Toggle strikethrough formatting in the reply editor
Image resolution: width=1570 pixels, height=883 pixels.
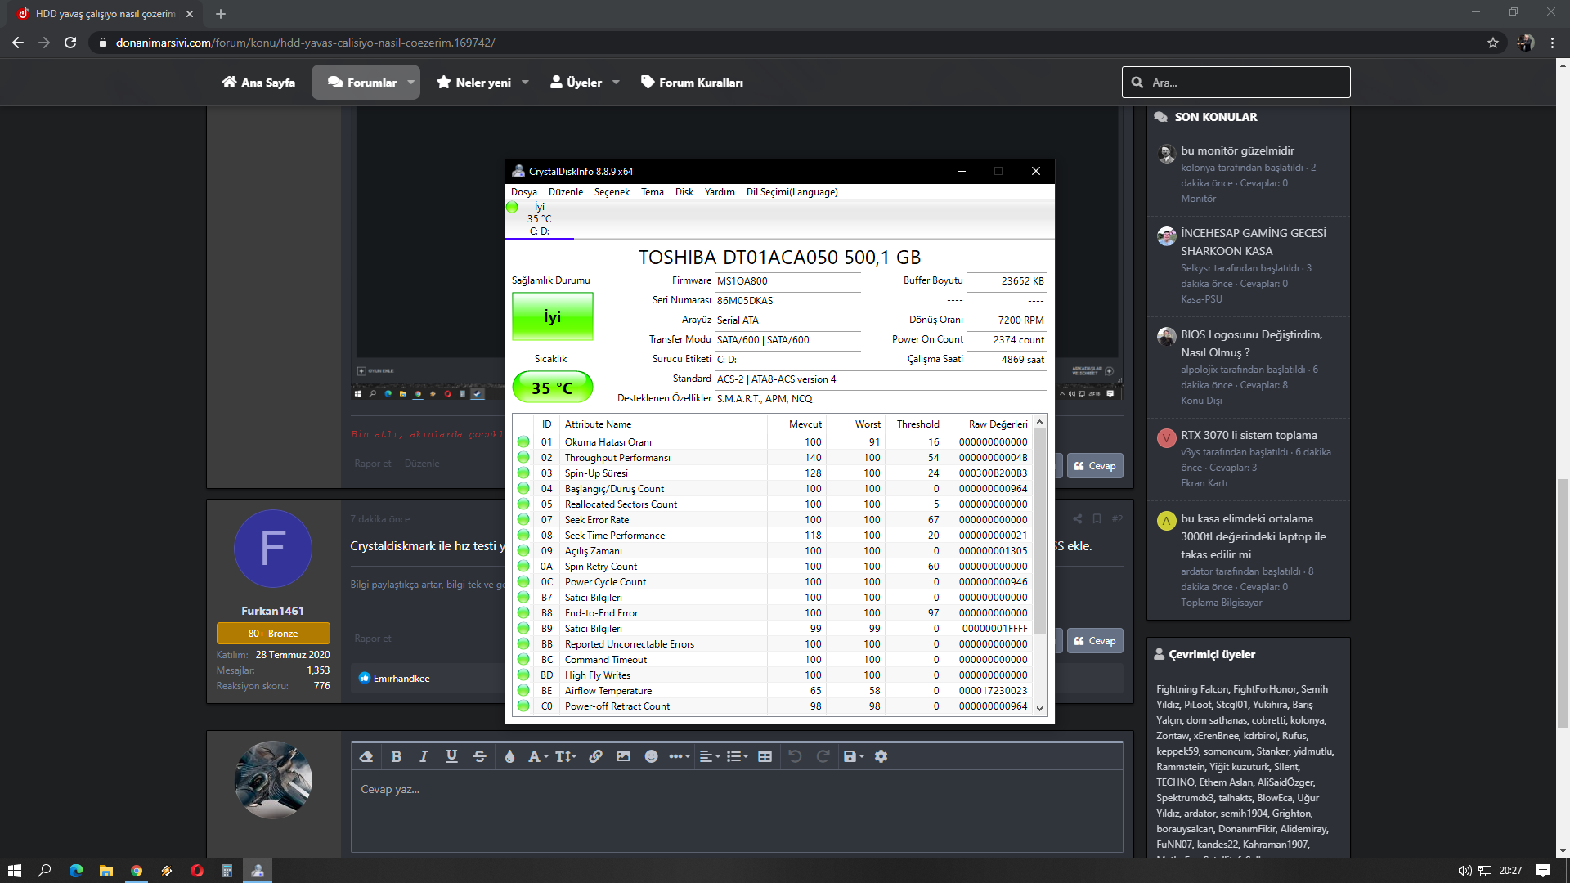(479, 756)
